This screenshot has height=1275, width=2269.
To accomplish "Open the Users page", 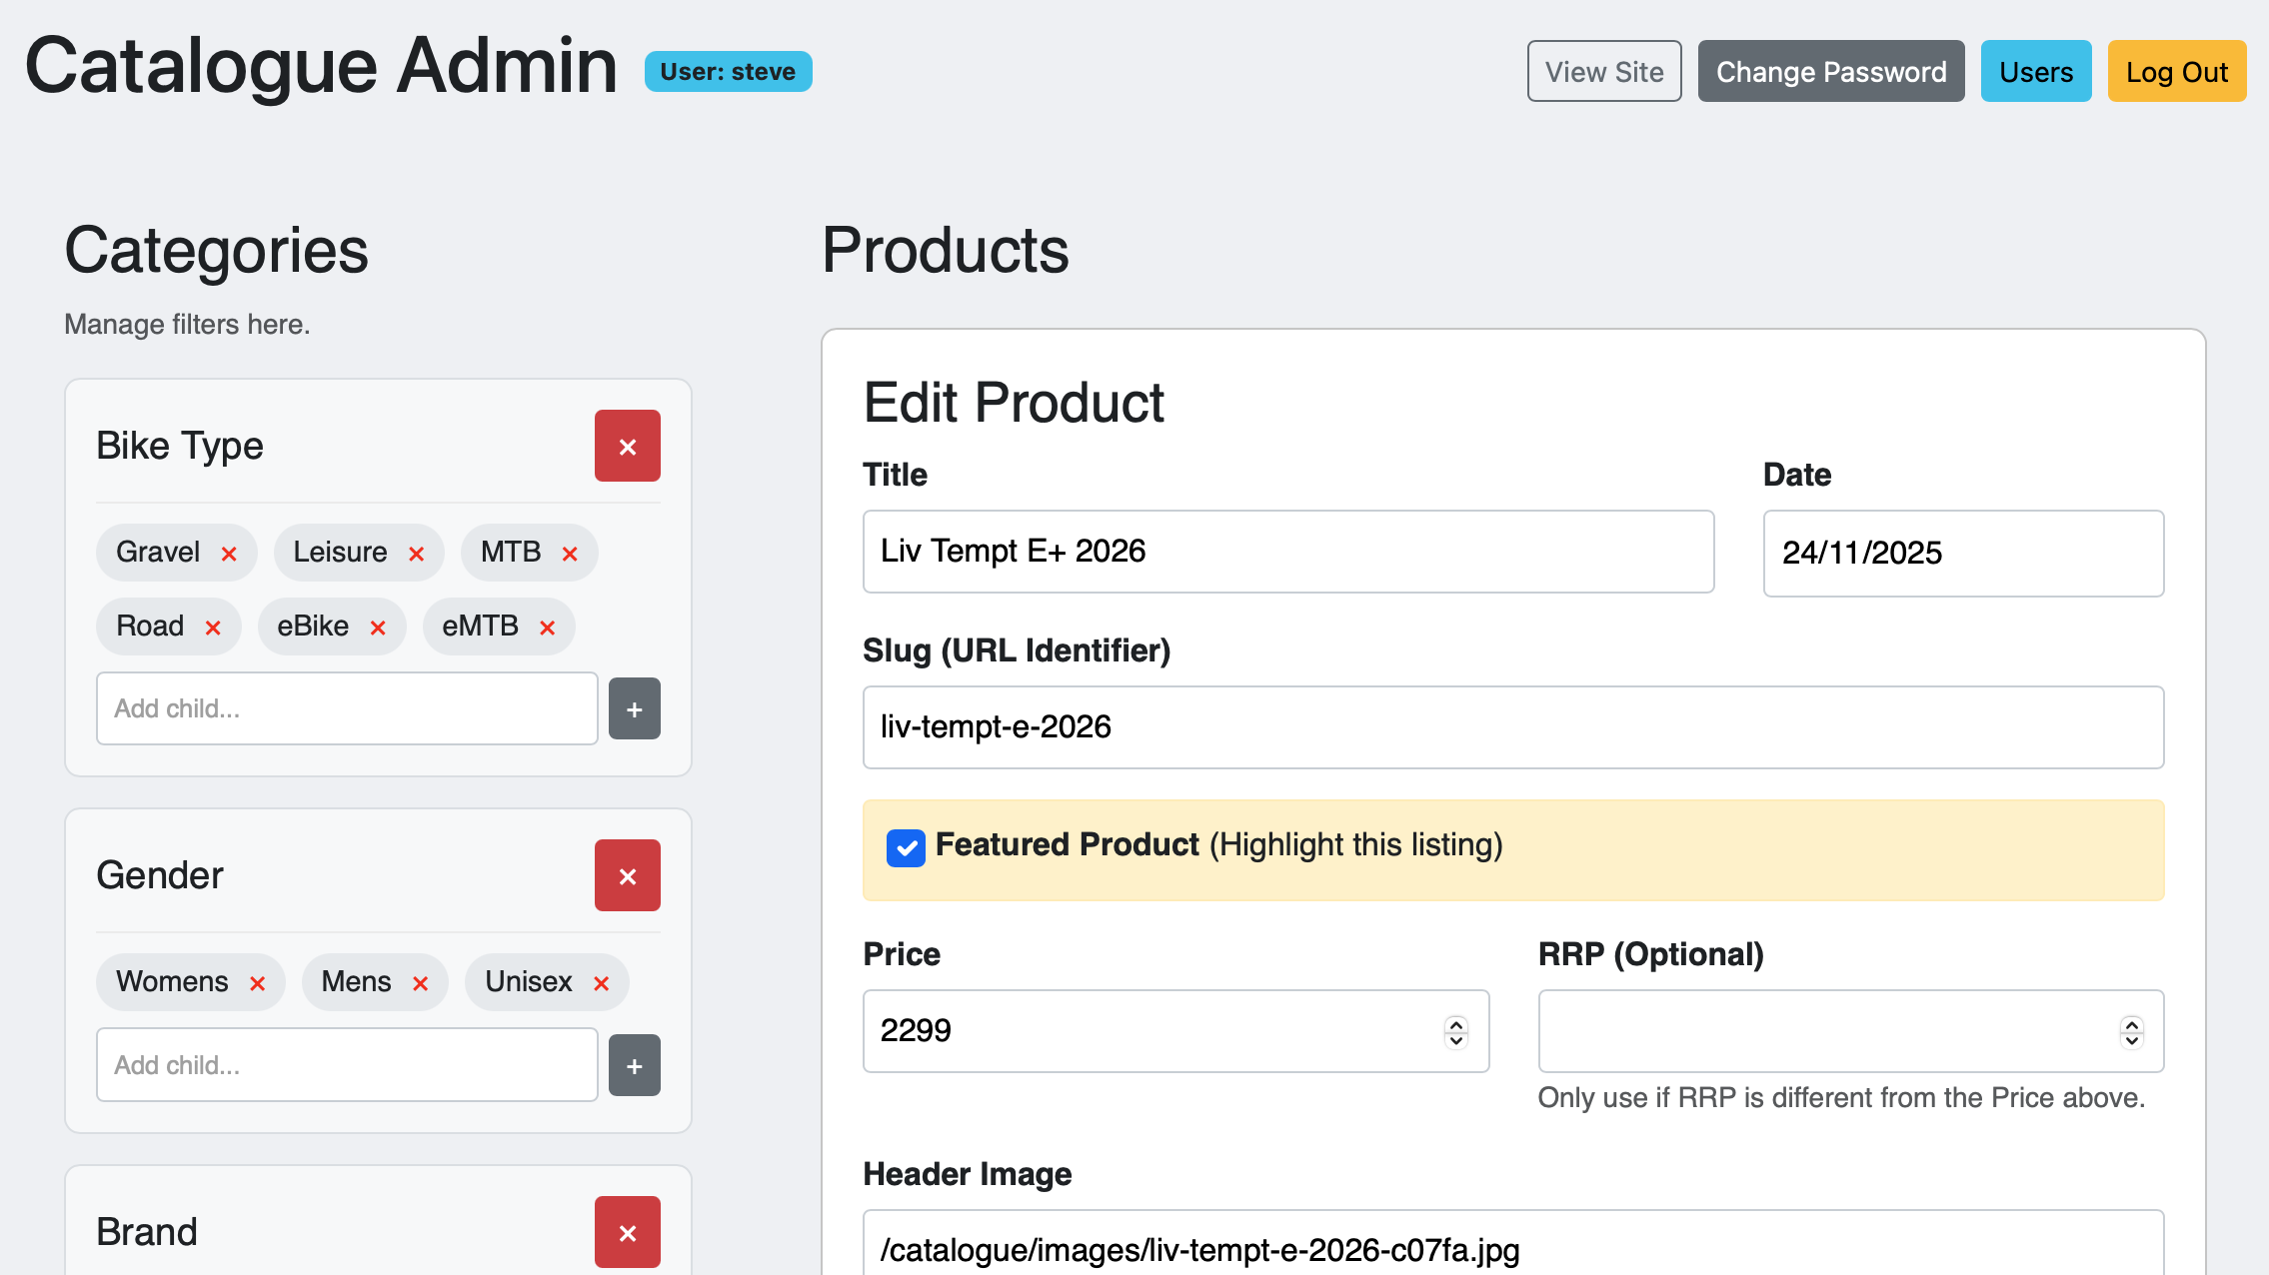I will (x=2035, y=72).
